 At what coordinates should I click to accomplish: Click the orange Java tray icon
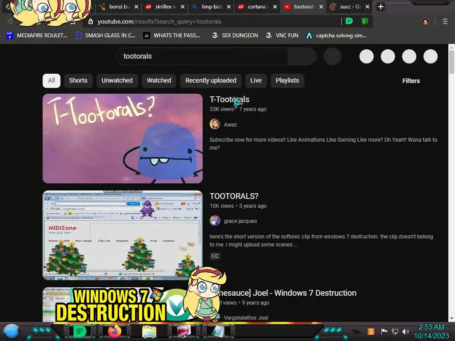coord(371,331)
